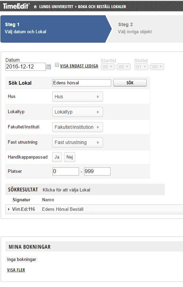Enable the Visa endast lediga checkbox
183x287 pixels.
pyautogui.click(x=57, y=65)
